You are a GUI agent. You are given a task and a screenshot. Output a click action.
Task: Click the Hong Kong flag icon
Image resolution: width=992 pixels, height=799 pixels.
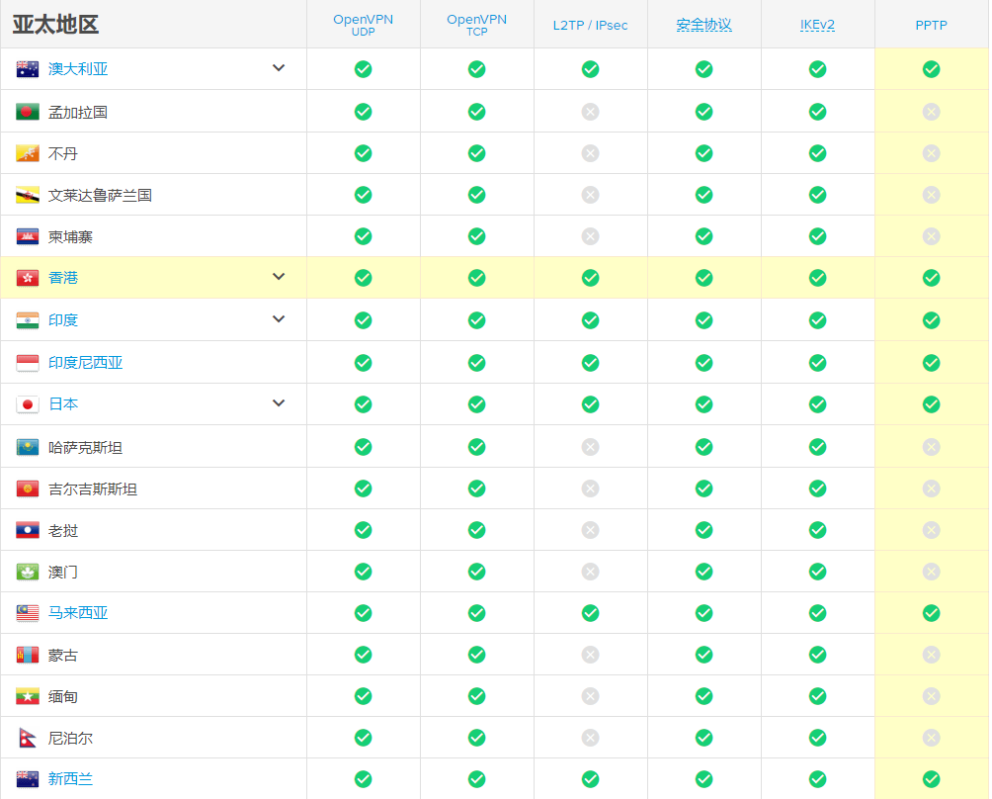28,278
